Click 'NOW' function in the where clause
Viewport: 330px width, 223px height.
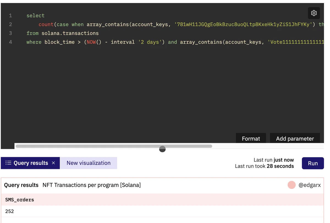(91, 42)
